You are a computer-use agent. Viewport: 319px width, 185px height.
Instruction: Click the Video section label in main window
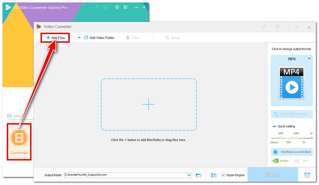[x=14, y=116]
